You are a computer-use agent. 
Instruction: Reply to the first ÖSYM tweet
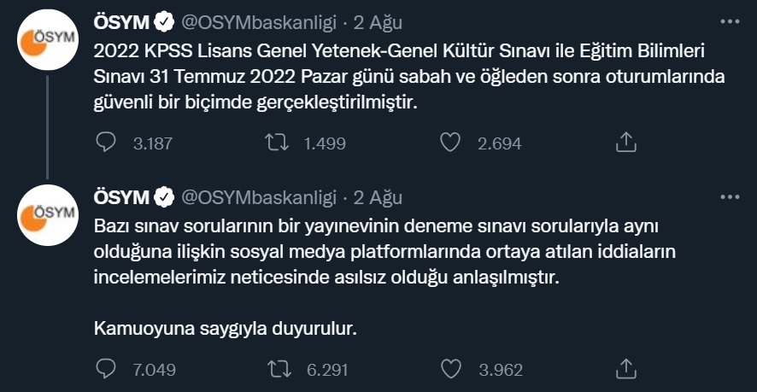[106, 143]
